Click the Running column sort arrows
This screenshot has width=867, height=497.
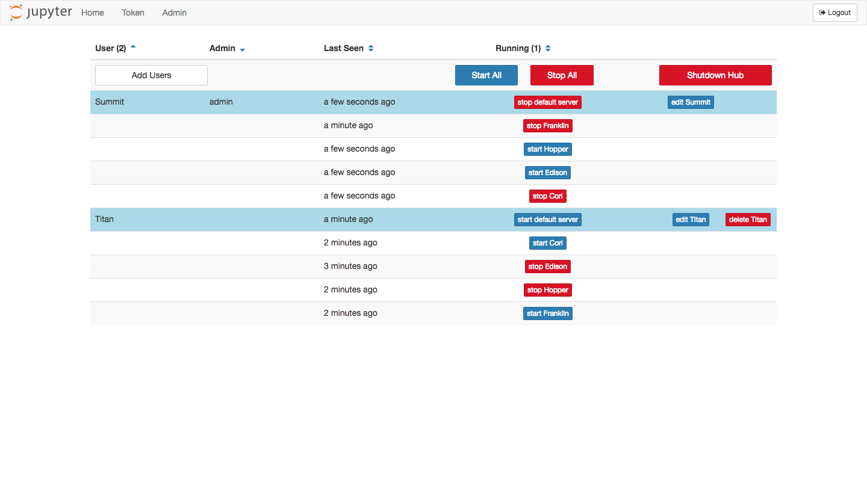click(x=547, y=48)
